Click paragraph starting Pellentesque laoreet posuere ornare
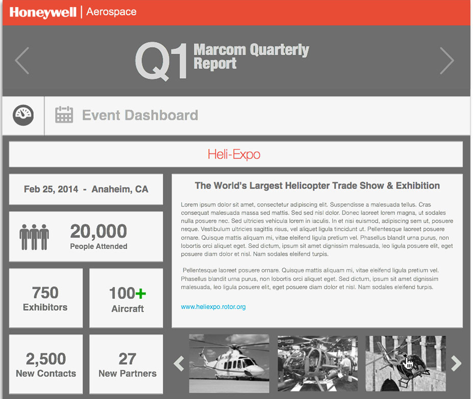 [310, 278]
